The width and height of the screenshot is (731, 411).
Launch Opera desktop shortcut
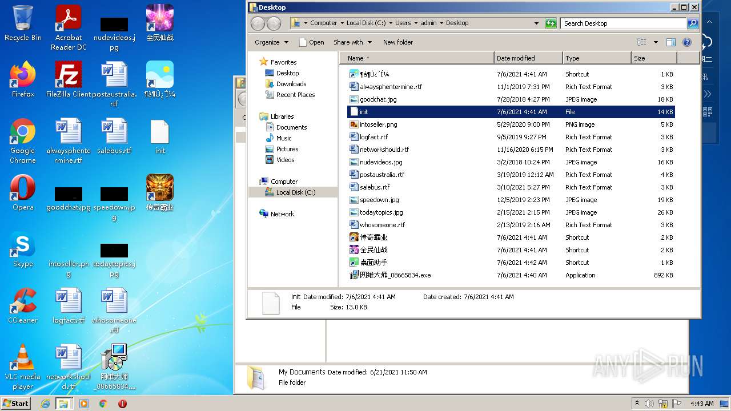pyautogui.click(x=23, y=193)
